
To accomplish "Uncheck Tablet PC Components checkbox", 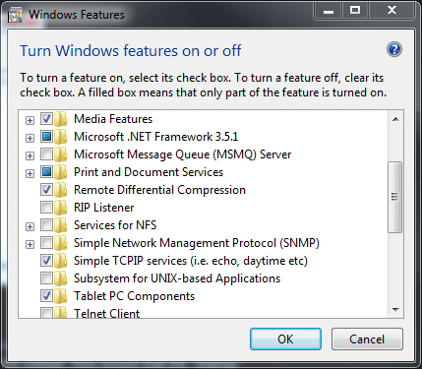I will pos(46,295).
